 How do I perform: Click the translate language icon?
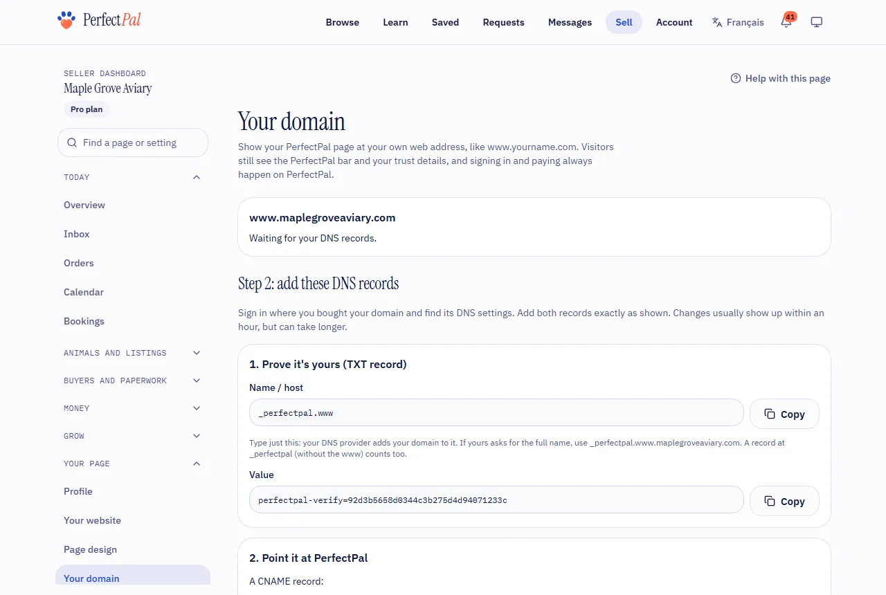pyautogui.click(x=717, y=22)
